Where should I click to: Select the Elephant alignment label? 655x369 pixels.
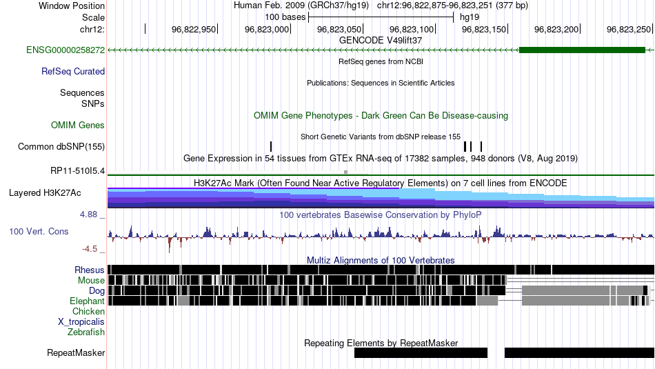coord(88,301)
